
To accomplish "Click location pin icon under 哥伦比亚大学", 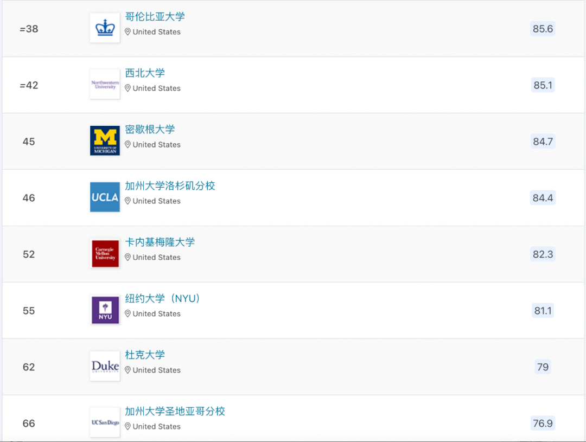I will pyautogui.click(x=128, y=32).
